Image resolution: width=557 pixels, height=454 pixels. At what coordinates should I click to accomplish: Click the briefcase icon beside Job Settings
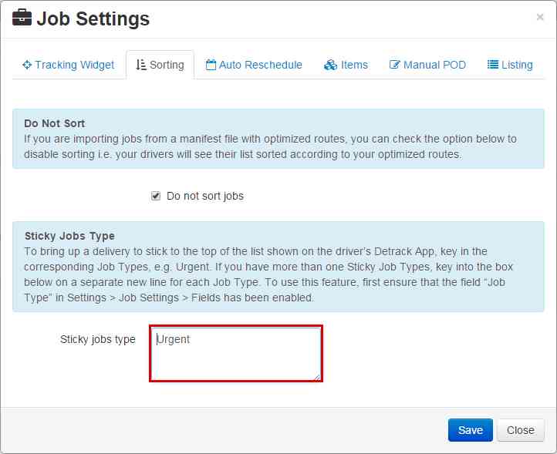[22, 18]
